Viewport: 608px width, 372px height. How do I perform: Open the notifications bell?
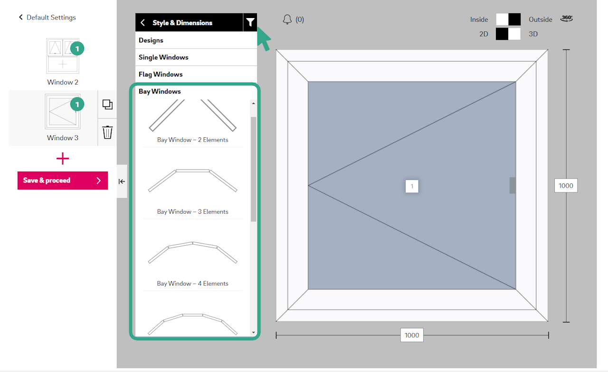tap(287, 19)
